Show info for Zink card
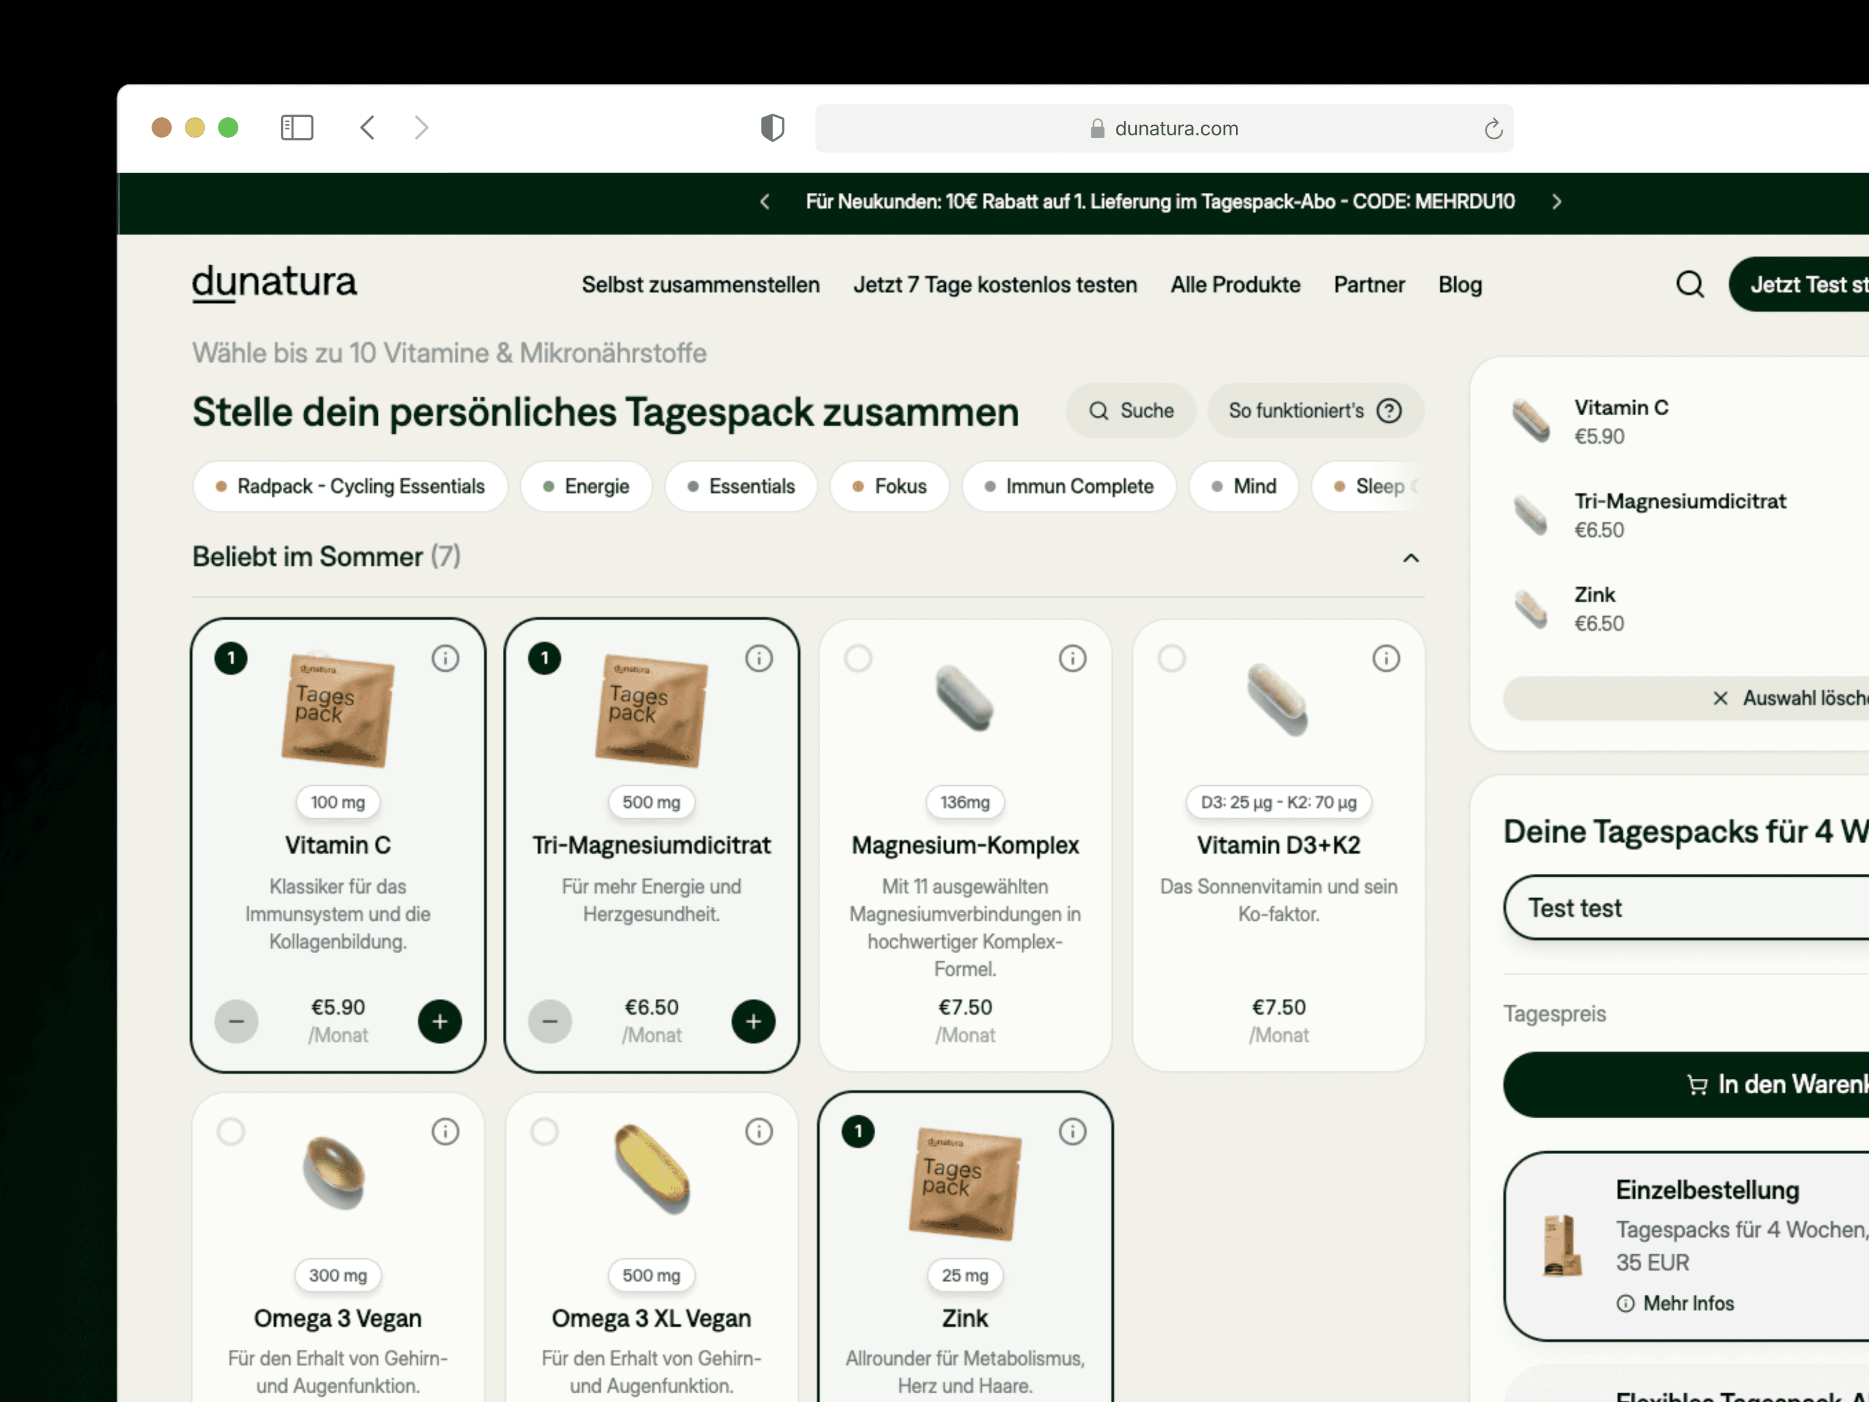The width and height of the screenshot is (1869, 1402). (1072, 1131)
